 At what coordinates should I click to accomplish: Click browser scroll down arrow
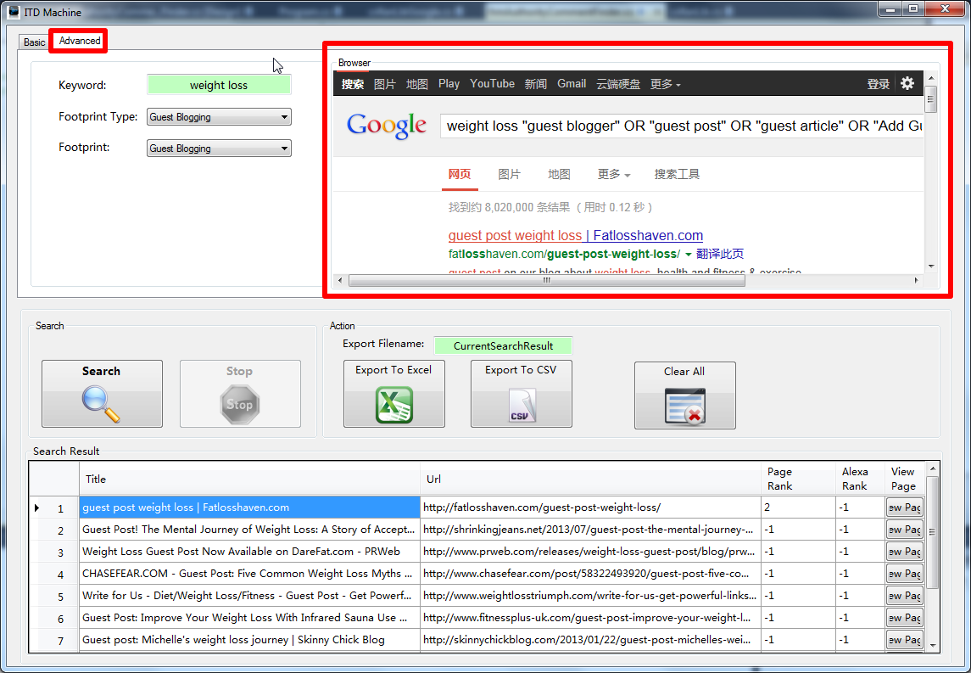[931, 266]
